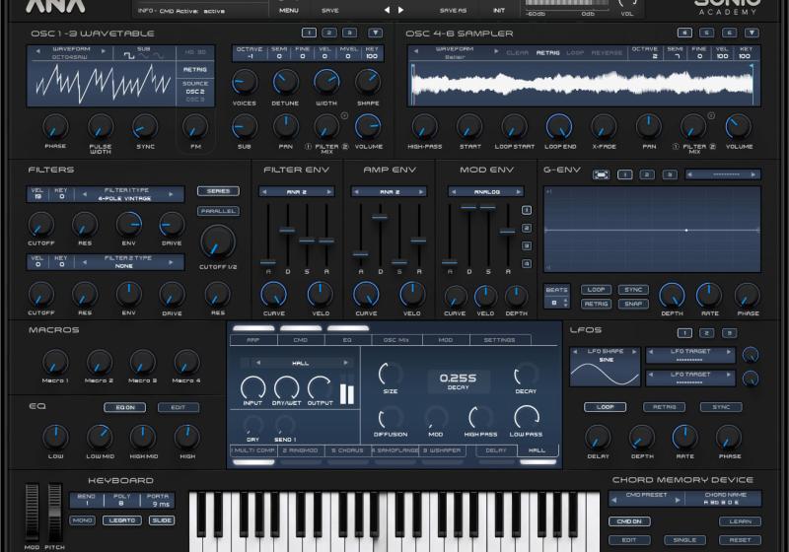The height and width of the screenshot is (552, 789).
Task: Click the Cutoff 1/2 knob in Filters
Action: (217, 241)
